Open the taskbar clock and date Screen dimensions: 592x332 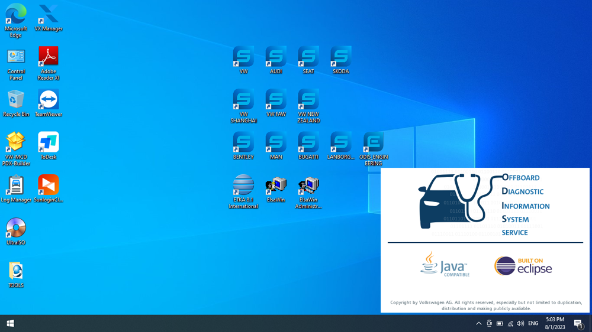(555, 323)
